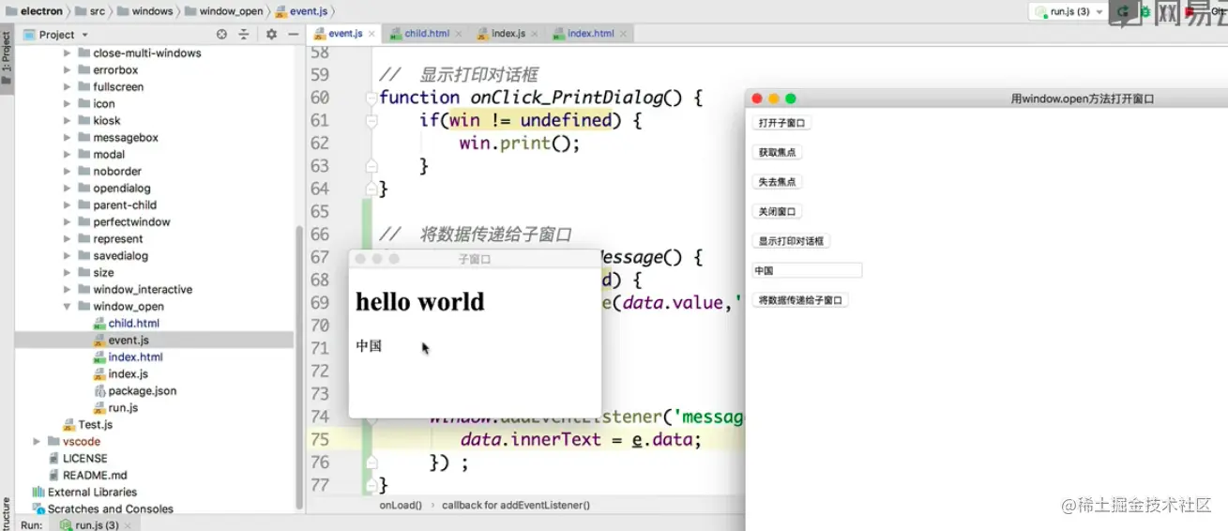Collapse the window_open folder arrow
The height and width of the screenshot is (531, 1228).
[x=68, y=307]
